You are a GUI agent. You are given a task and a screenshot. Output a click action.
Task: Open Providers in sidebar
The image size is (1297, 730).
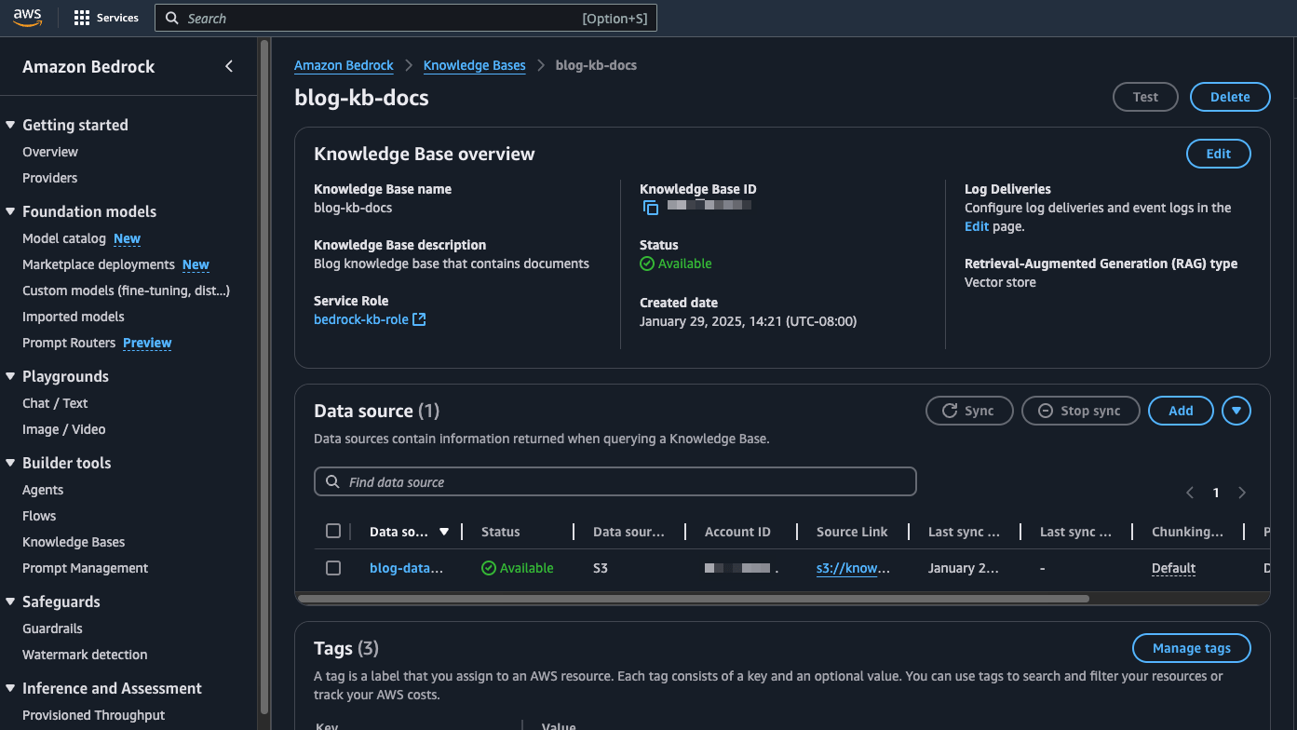(50, 178)
